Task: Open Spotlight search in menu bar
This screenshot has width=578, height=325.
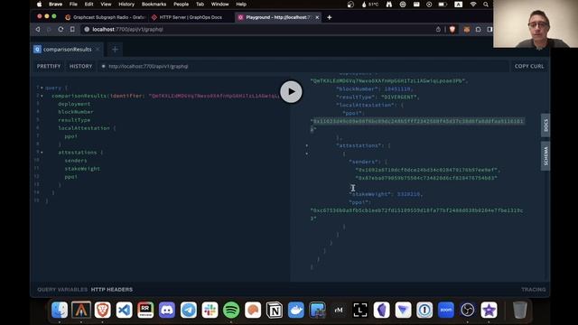Action: coord(486,4)
